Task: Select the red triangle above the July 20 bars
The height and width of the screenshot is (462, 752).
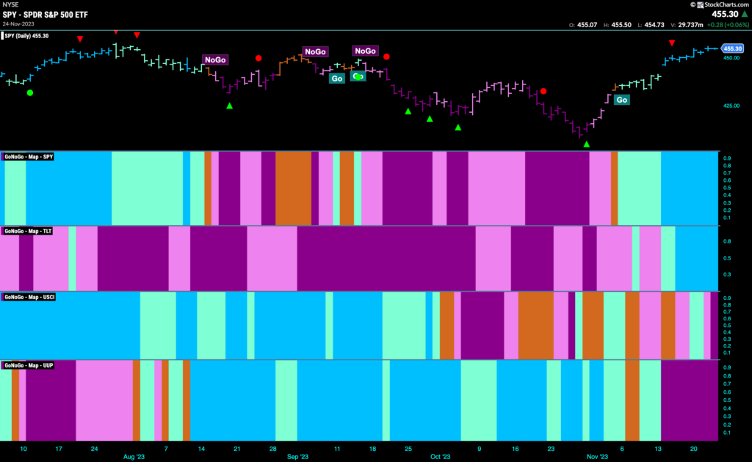Action: click(x=80, y=39)
